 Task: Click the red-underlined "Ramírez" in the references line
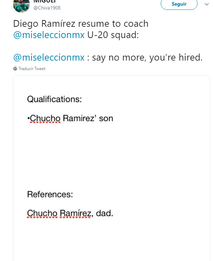point(75,213)
